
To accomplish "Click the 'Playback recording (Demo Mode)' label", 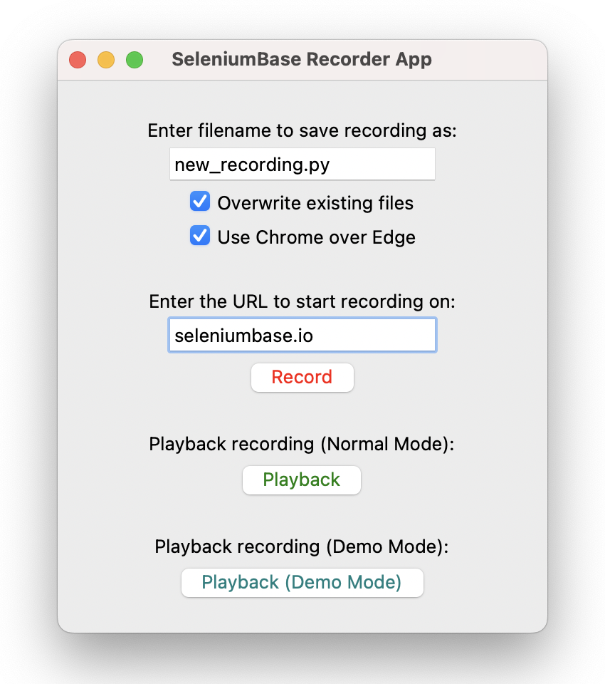I will point(302,546).
